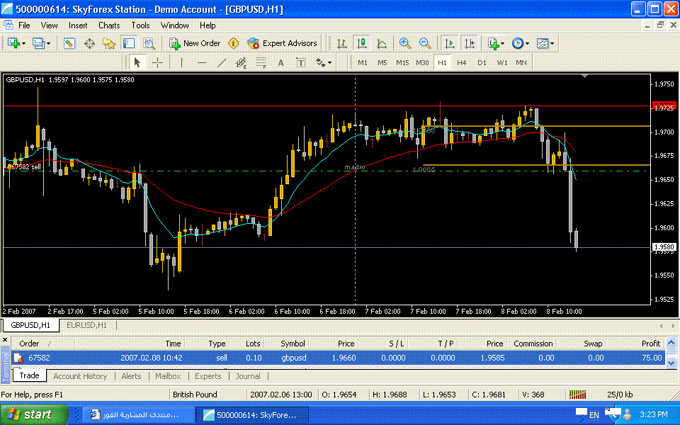Click the New Order button
Screen dimensions: 680x425
(x=195, y=43)
